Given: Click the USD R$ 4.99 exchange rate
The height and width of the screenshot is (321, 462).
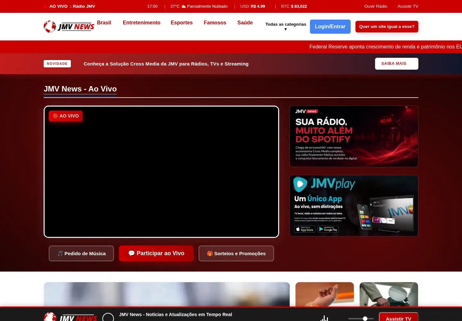Looking at the screenshot, I should click(x=253, y=6).
